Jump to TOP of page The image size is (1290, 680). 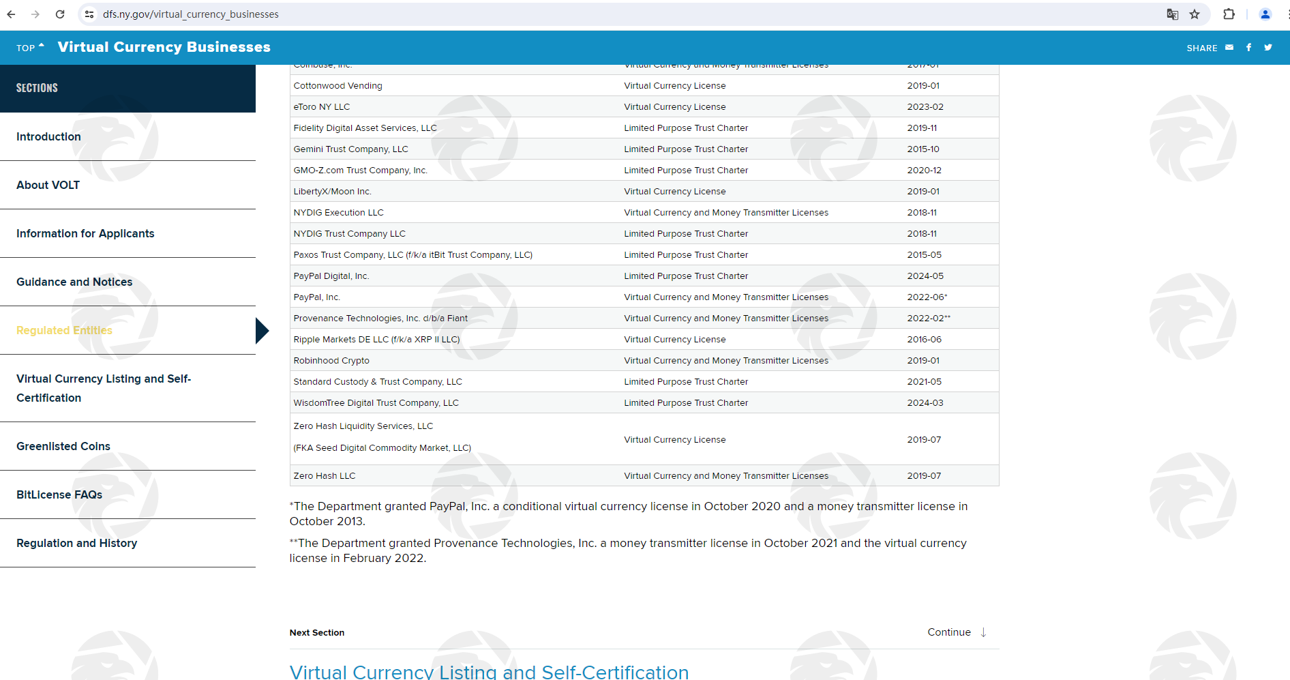pos(30,48)
